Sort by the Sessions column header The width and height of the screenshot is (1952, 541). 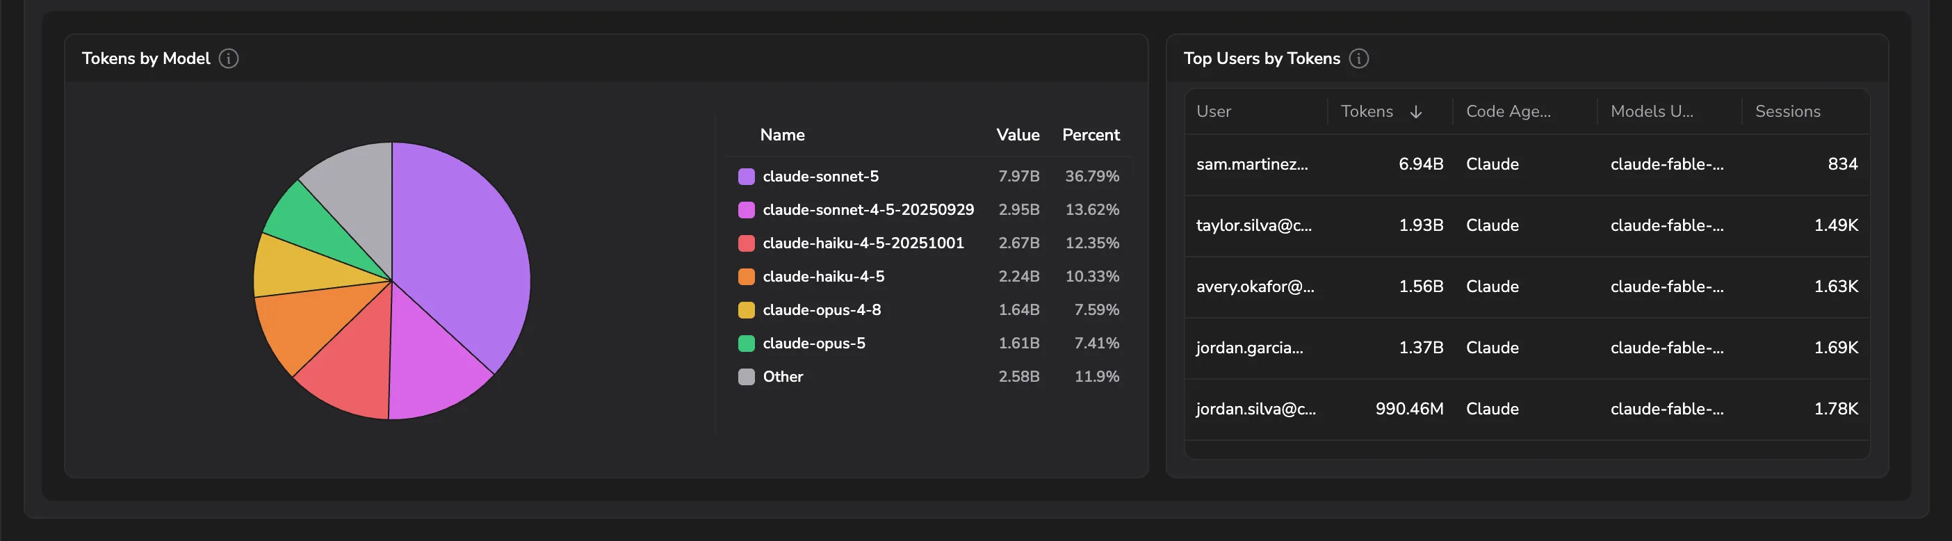point(1787,111)
